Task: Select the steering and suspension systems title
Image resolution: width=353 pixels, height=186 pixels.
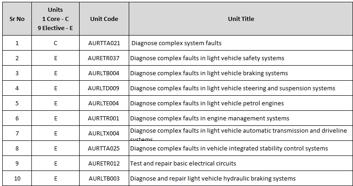Action: 232,88
